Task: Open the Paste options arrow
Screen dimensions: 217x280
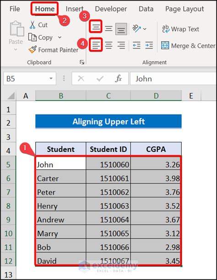Action: tap(16, 49)
